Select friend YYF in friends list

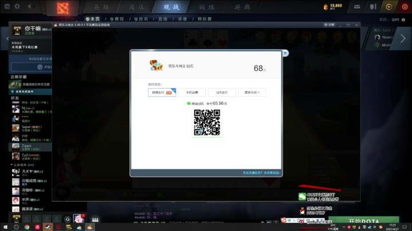30,138
